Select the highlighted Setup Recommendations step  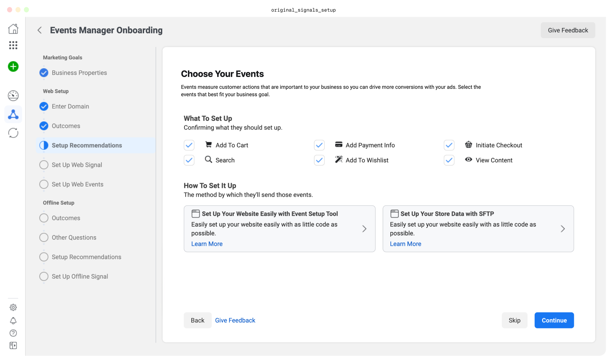[96, 145]
